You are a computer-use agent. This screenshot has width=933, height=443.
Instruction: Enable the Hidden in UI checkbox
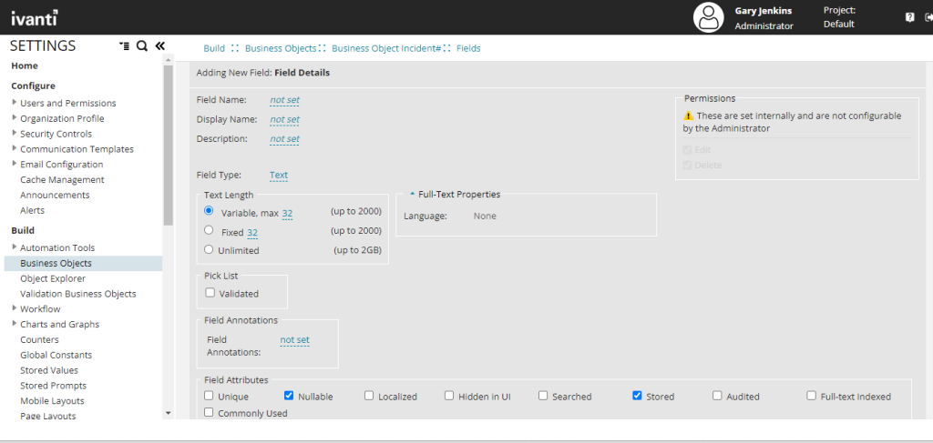click(448, 396)
